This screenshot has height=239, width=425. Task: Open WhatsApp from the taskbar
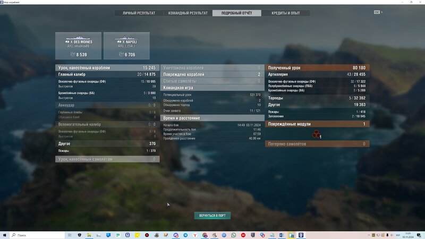[233, 235]
